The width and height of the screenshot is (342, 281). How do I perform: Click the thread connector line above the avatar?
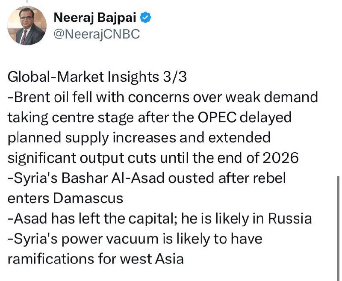pos(27,1)
